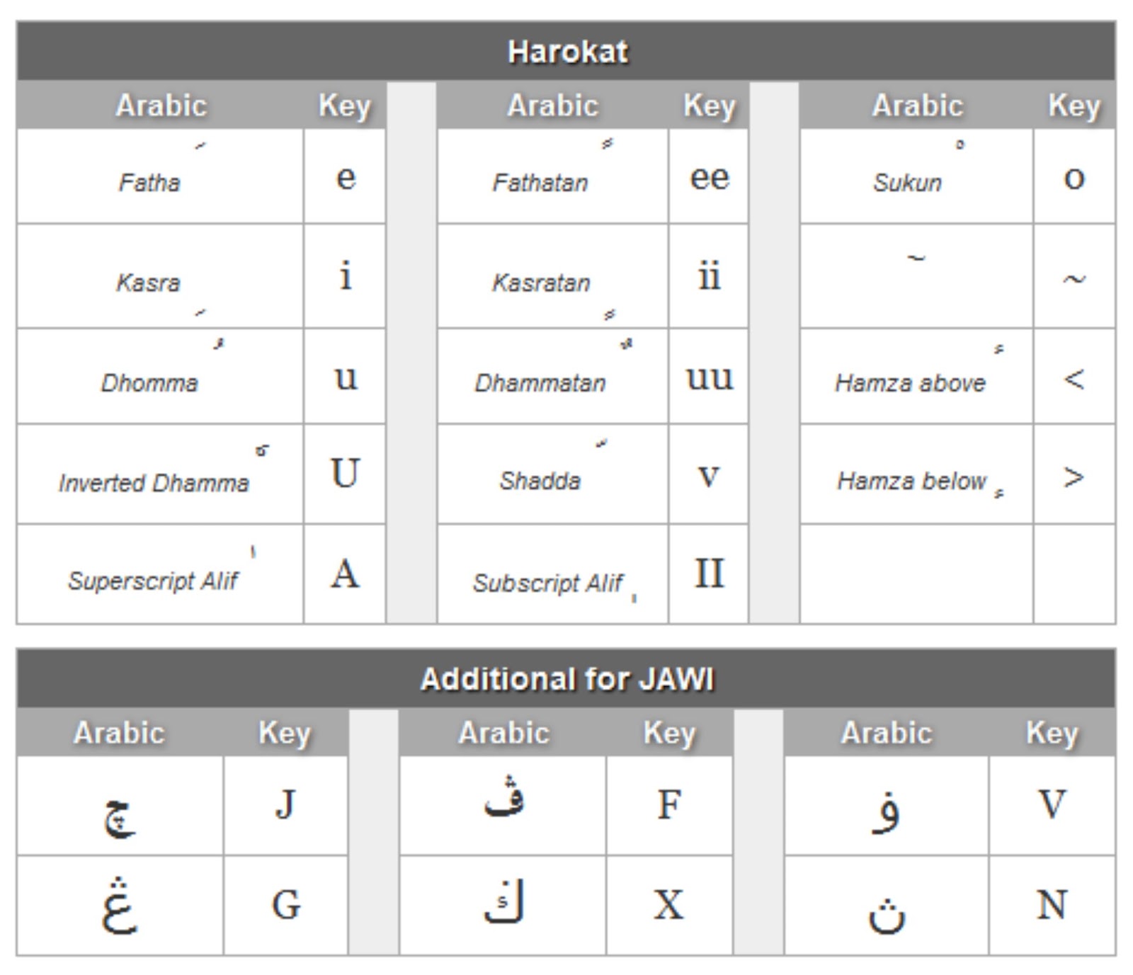Viewport: 1133px width, 975px height.
Task: Select the tilde '~' key cell
Action: (x=1074, y=276)
